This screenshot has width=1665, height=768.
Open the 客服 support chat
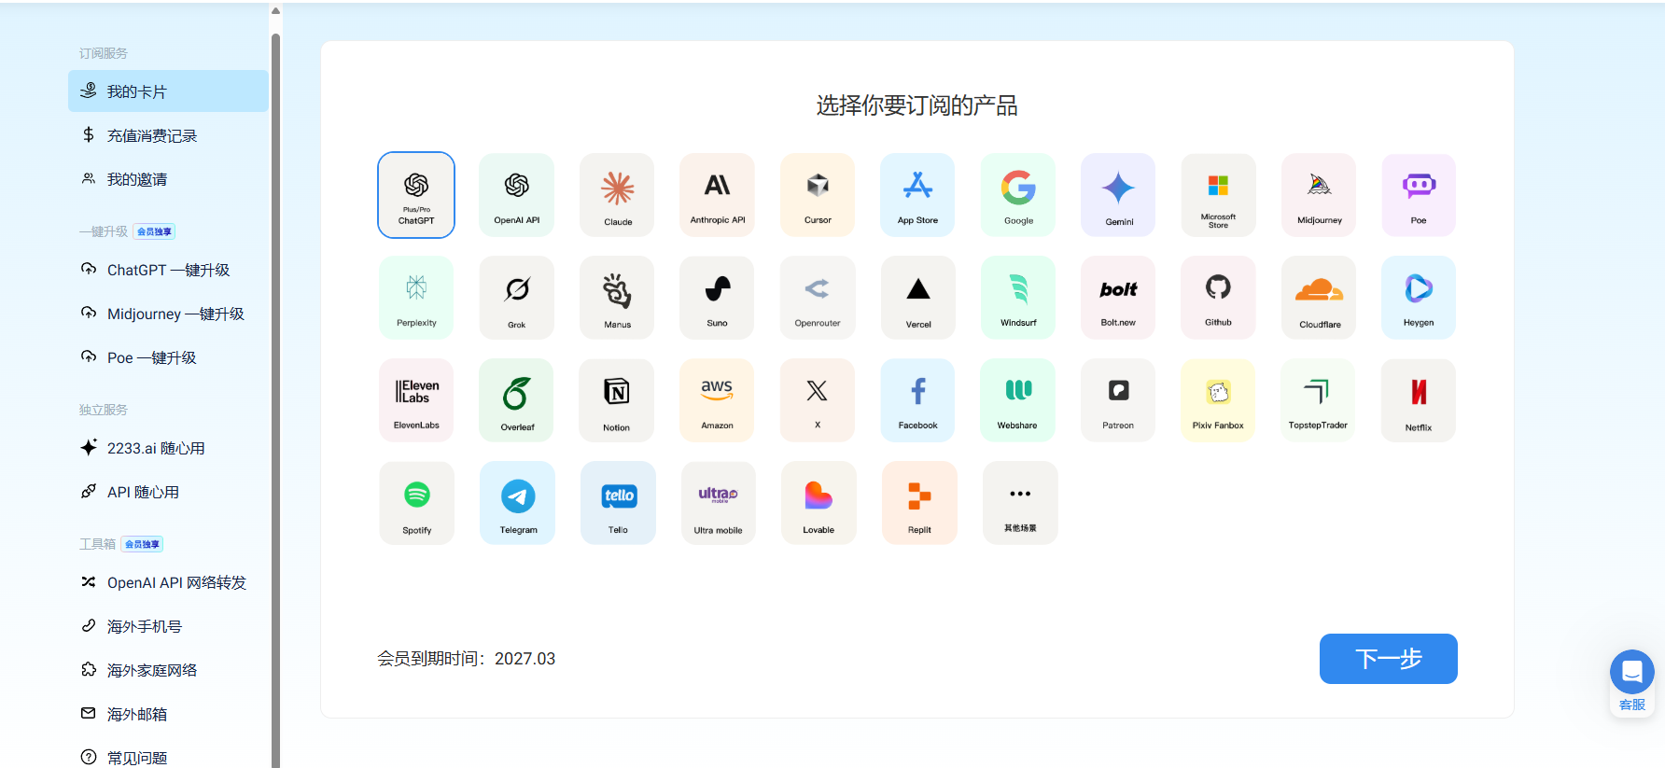pos(1632,682)
